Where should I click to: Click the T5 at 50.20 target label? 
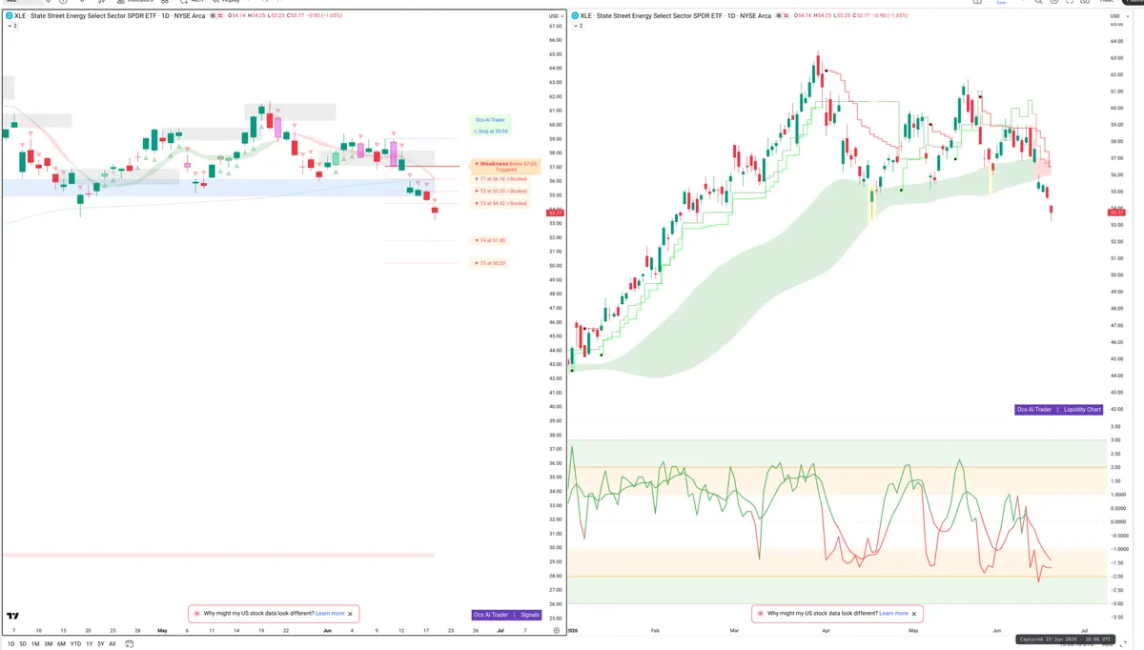491,263
